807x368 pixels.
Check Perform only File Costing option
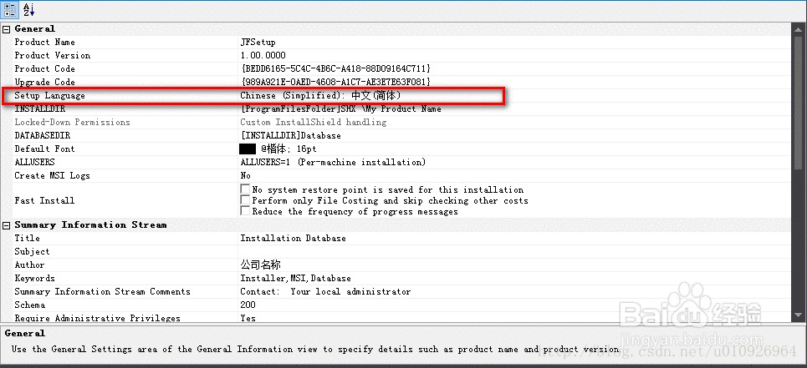tap(245, 200)
